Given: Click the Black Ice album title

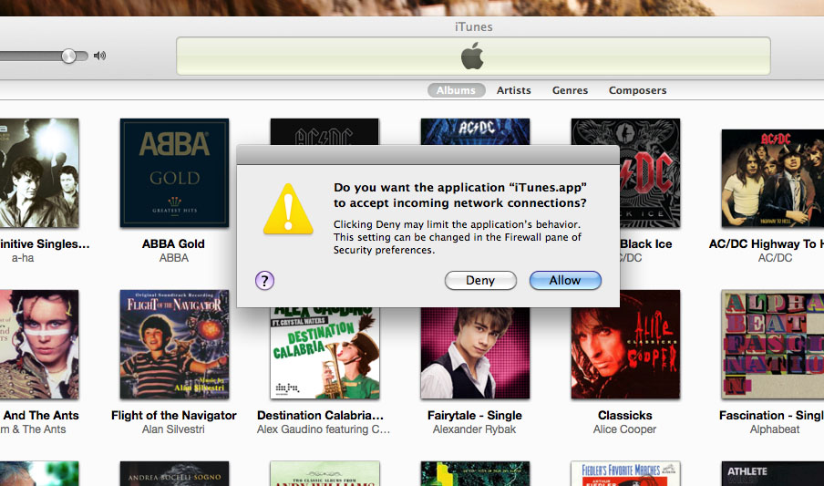Looking at the screenshot, I should (x=646, y=244).
